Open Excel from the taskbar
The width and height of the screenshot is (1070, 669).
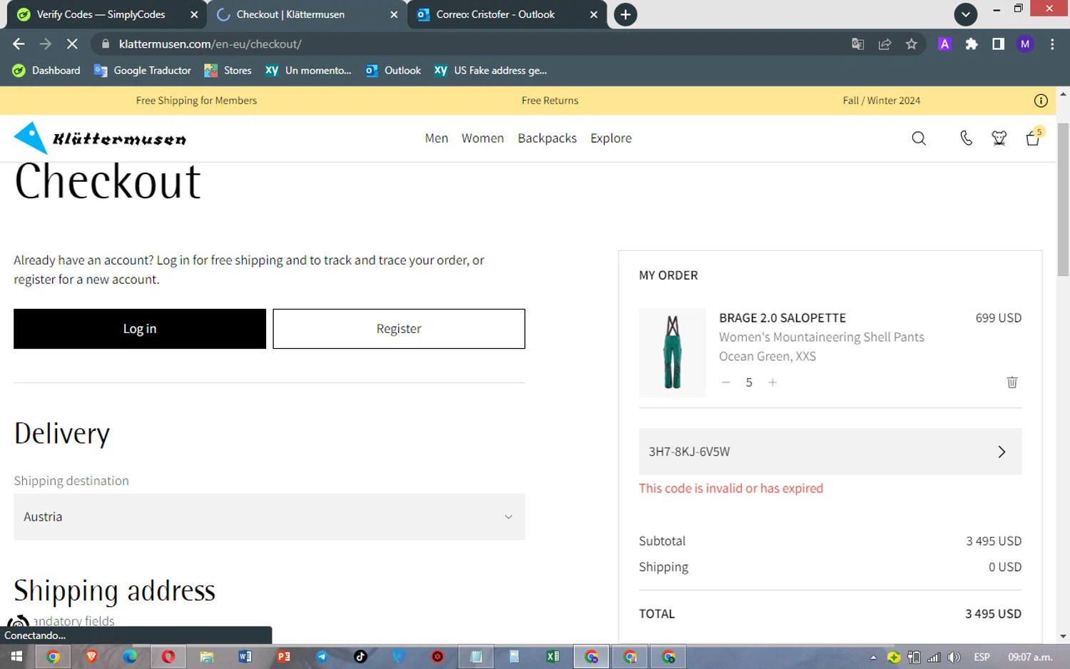(553, 657)
